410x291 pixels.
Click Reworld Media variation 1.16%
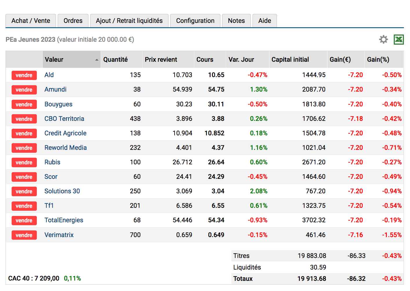259,148
